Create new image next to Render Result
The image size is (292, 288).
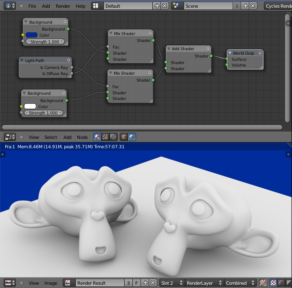coord(145,283)
